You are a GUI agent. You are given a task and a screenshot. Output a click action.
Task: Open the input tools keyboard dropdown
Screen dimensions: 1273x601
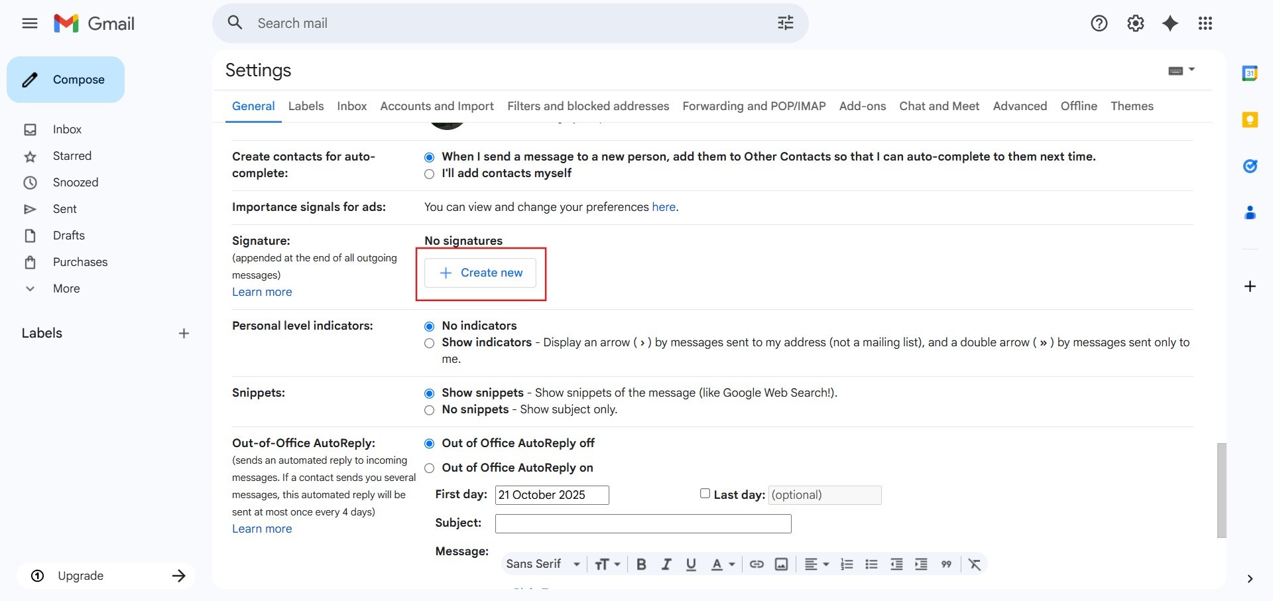(x=1181, y=70)
